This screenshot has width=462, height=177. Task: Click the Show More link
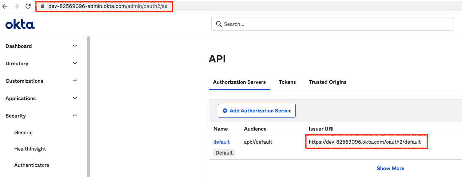tap(390, 168)
